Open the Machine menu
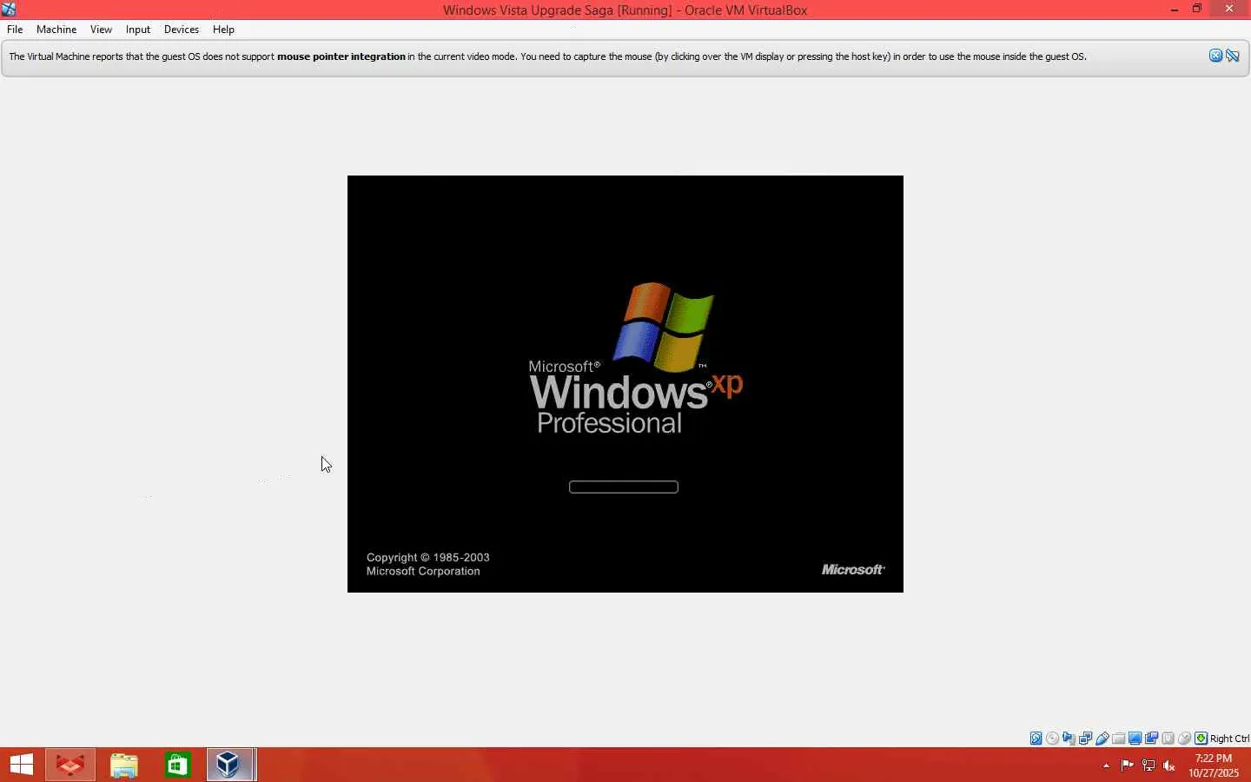This screenshot has width=1251, height=782. 56,30
